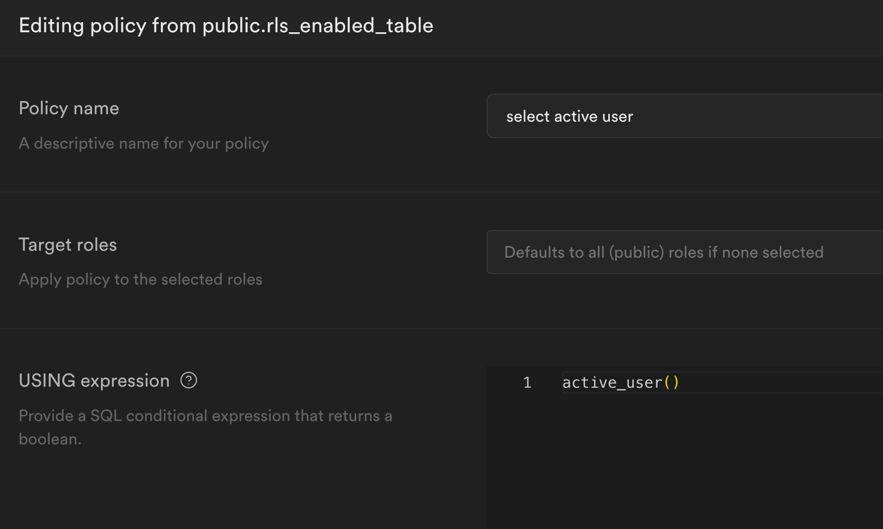Click the dialog title 'Editing policy from public.rls_enabled_table'
Screen dimensions: 883x529
coord(226,25)
